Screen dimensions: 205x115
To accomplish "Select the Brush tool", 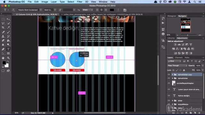I will pos(8,32).
